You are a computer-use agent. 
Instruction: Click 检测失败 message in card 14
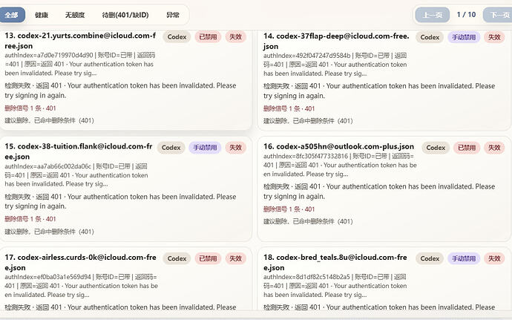(x=379, y=91)
